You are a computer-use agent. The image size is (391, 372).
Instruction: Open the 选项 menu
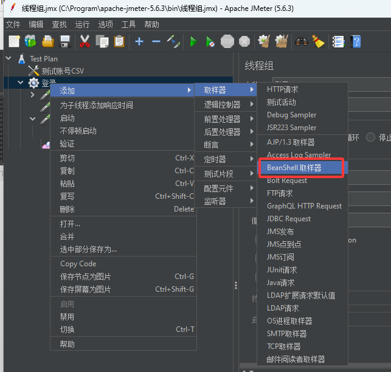tap(105, 24)
